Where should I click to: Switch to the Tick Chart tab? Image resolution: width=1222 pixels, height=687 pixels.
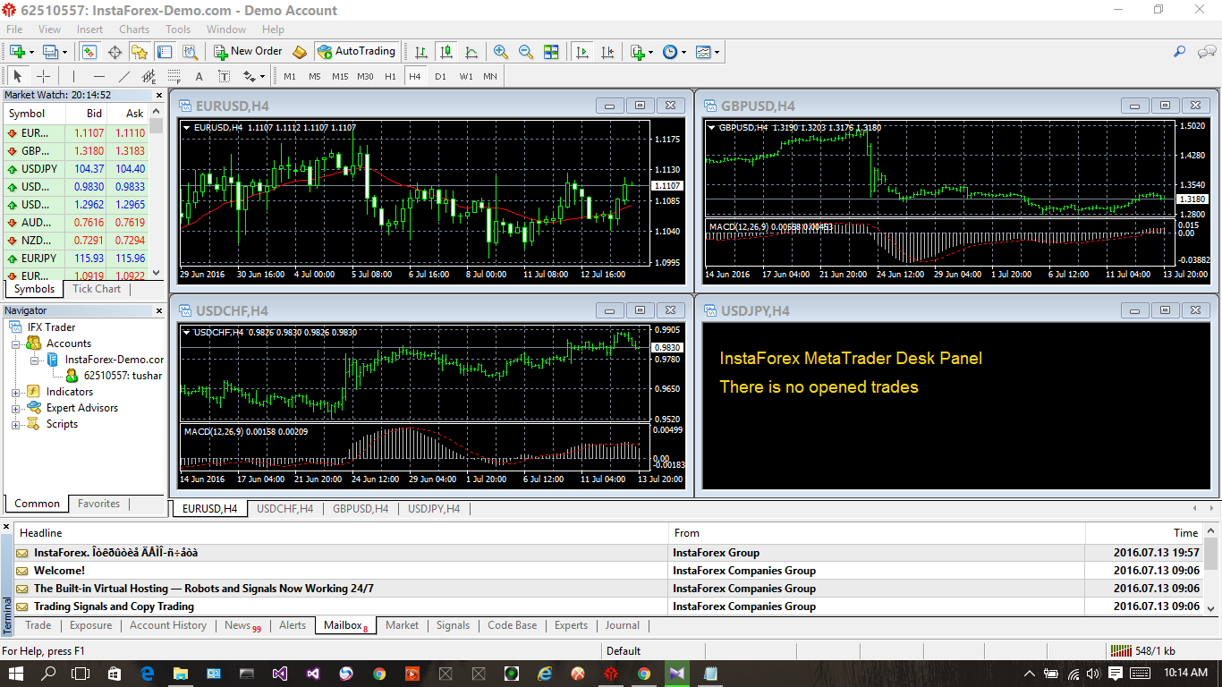97,289
